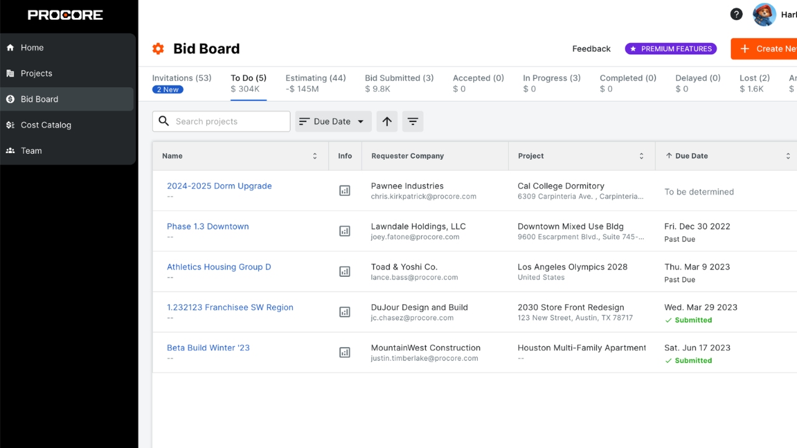Click the help question mark icon
Screen dimensions: 797x448
(737, 14)
